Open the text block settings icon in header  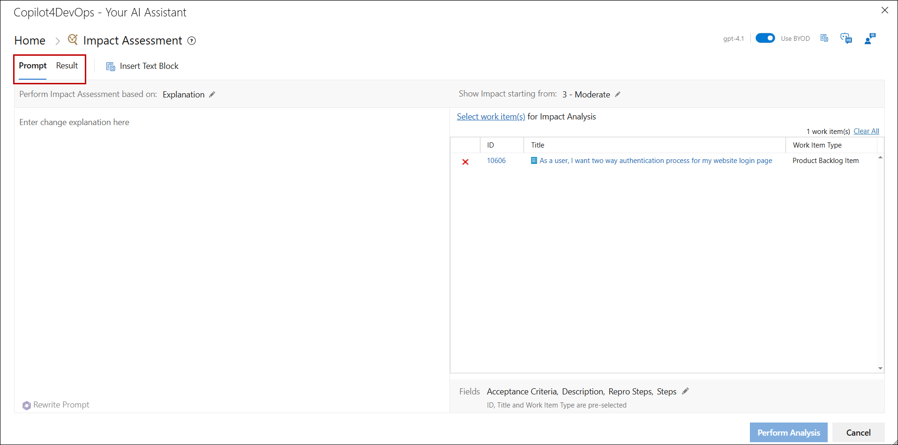tap(824, 38)
